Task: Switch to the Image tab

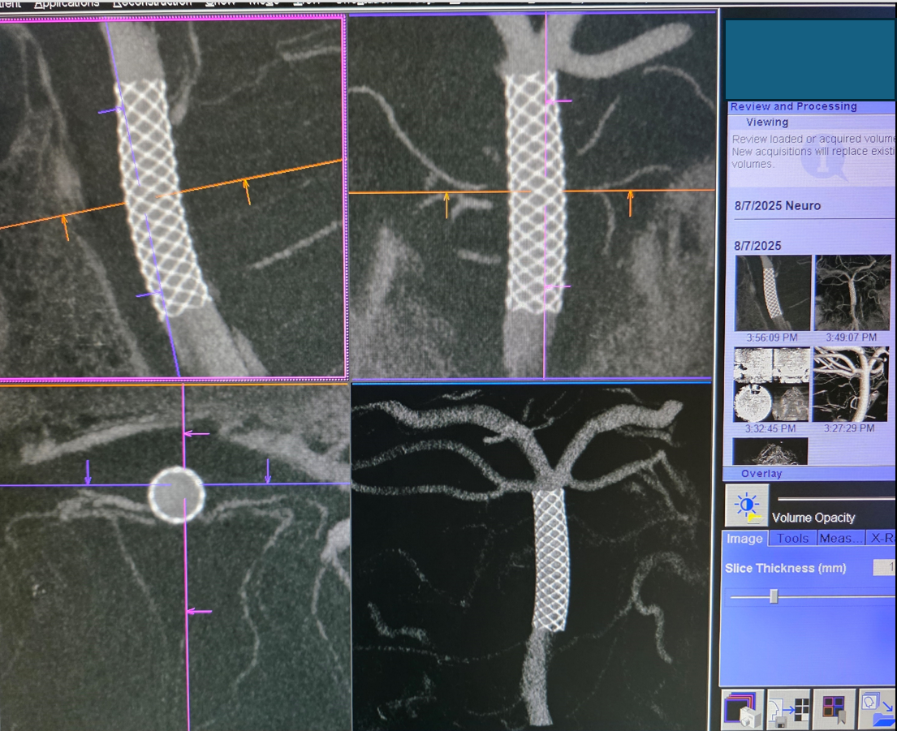Action: tap(744, 539)
